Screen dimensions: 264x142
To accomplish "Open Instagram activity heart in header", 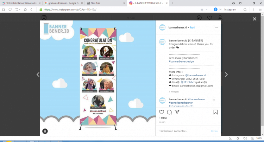I will pyautogui.click(x=210, y=18).
